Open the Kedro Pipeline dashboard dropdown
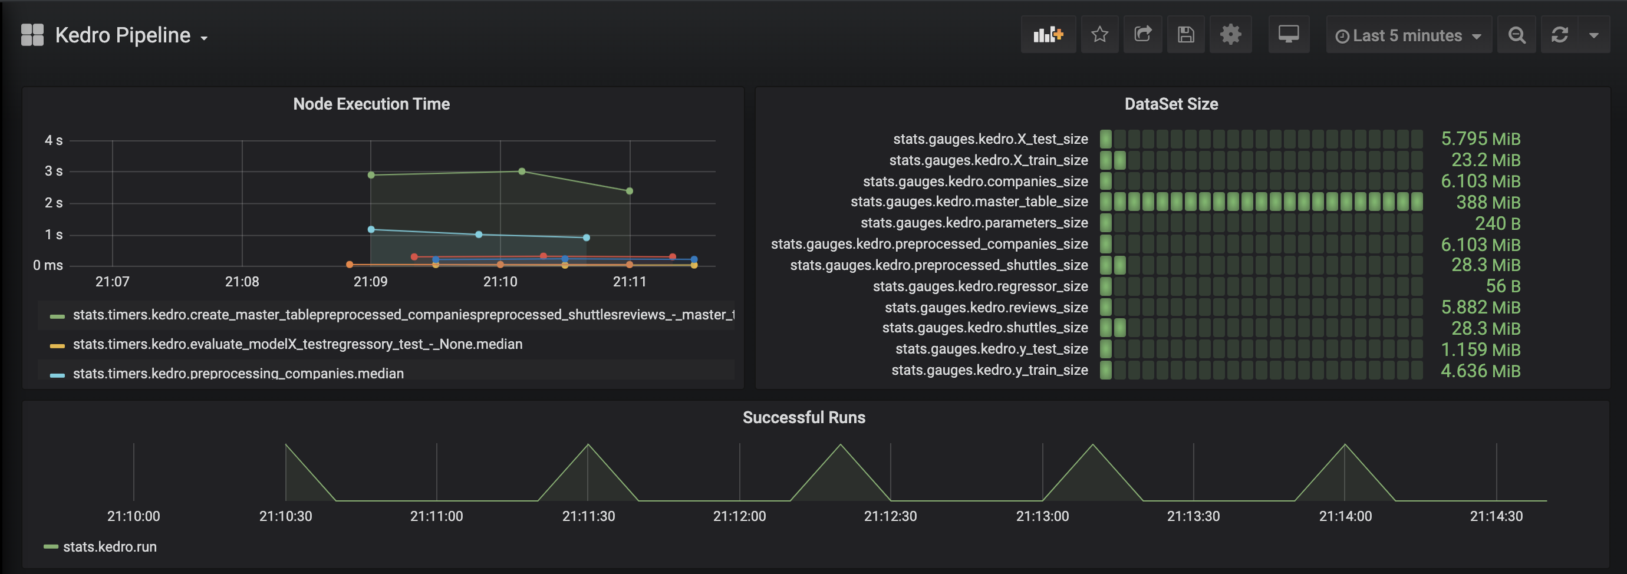The image size is (1627, 574). (x=131, y=35)
